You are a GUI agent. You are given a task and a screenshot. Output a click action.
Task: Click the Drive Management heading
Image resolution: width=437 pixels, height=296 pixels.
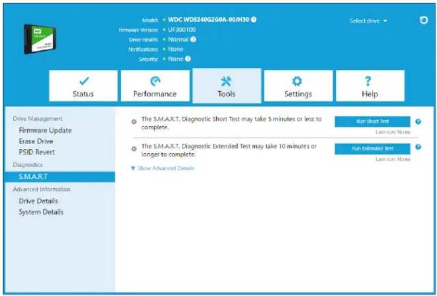tap(38, 119)
